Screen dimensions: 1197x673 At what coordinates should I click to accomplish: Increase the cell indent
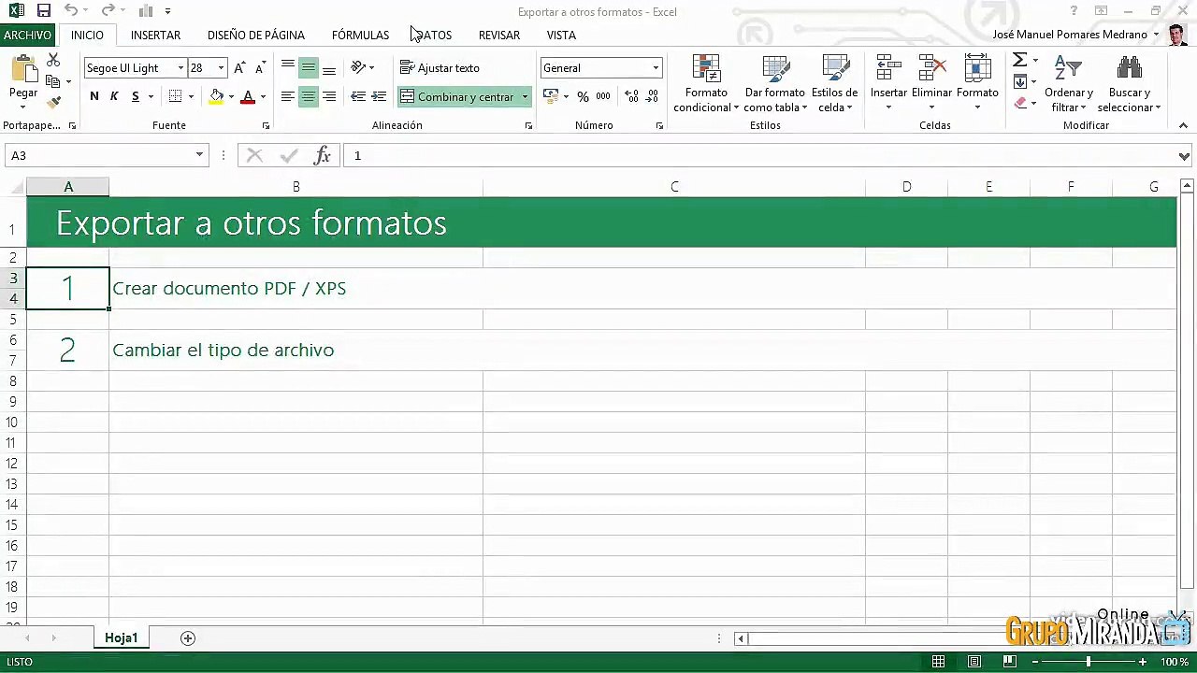[379, 96]
